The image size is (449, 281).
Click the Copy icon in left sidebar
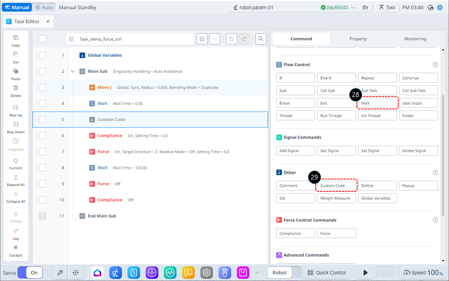(x=16, y=38)
